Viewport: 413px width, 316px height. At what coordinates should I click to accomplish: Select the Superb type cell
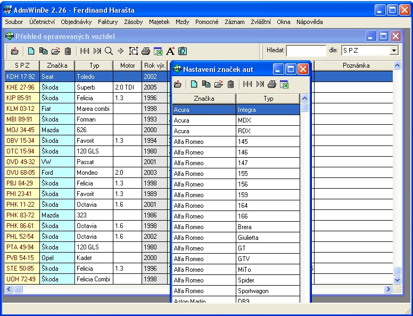[94, 87]
